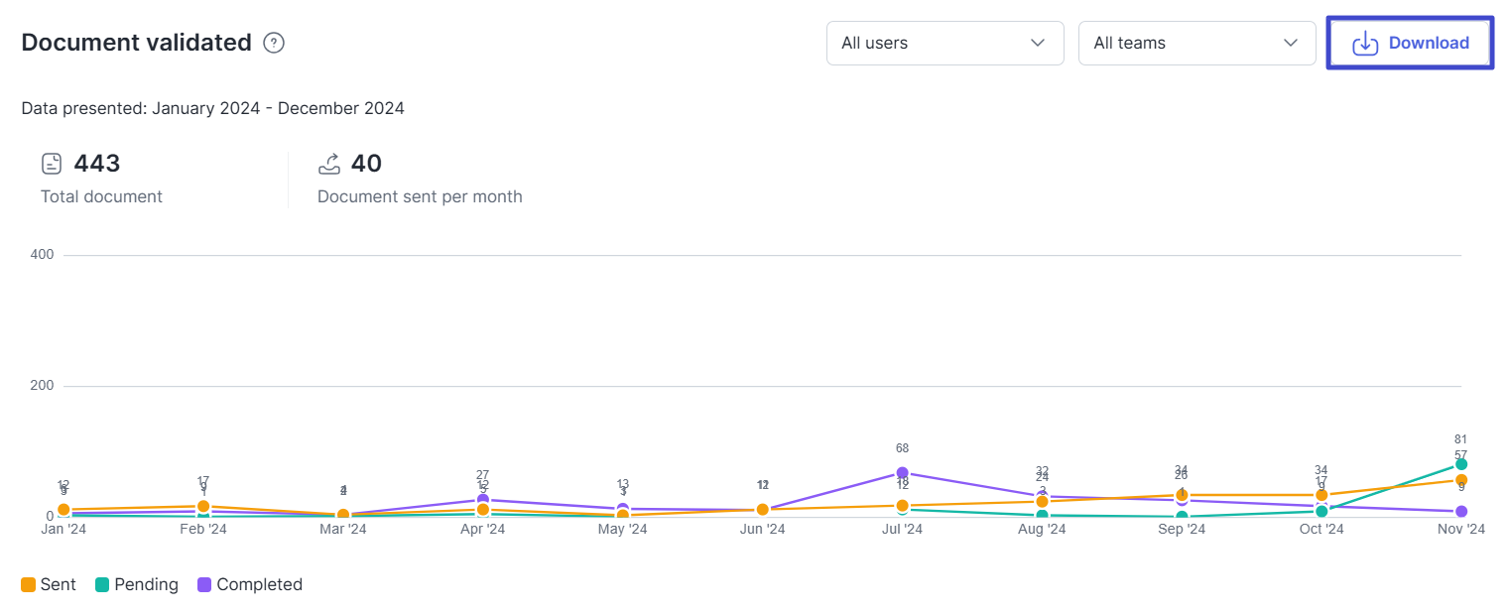
Task: Click the Completed point at Apr '24
Action: 483,500
